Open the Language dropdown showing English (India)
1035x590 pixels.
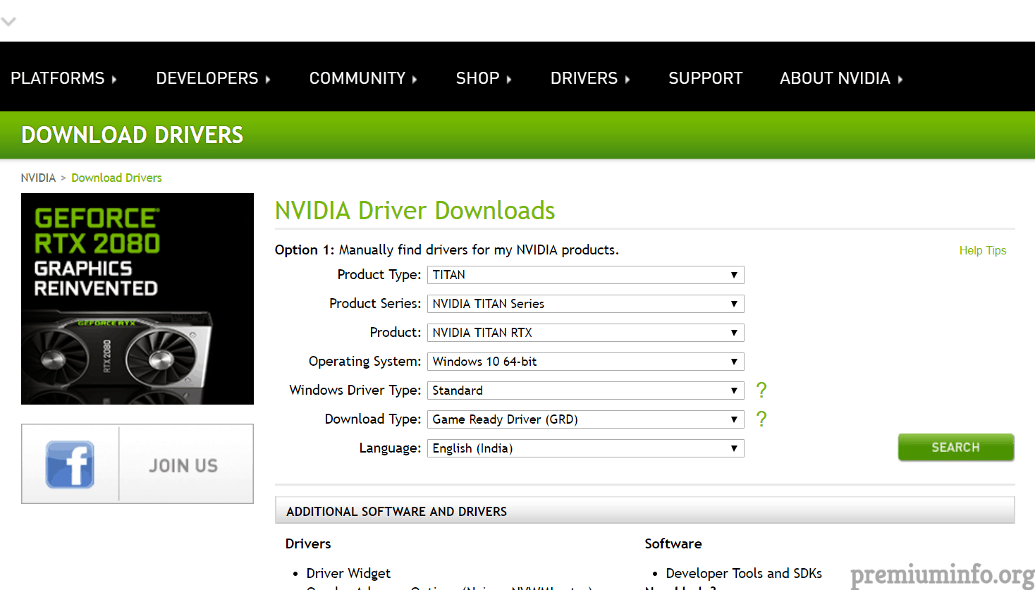585,448
